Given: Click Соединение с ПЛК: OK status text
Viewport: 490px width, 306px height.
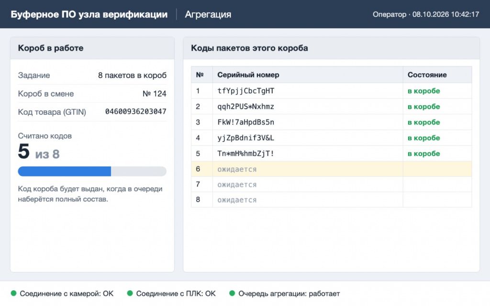Looking at the screenshot, I should point(176,294).
